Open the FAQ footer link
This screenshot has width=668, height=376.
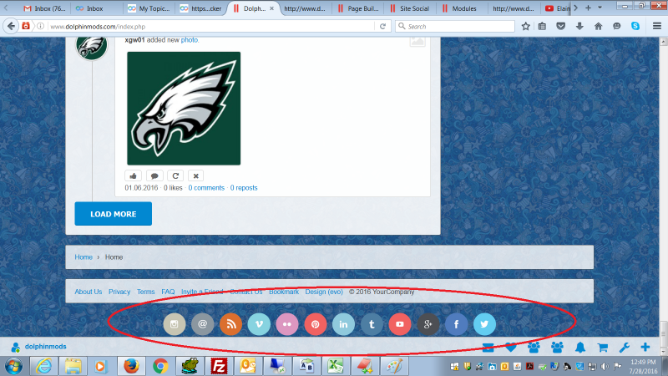pos(168,292)
